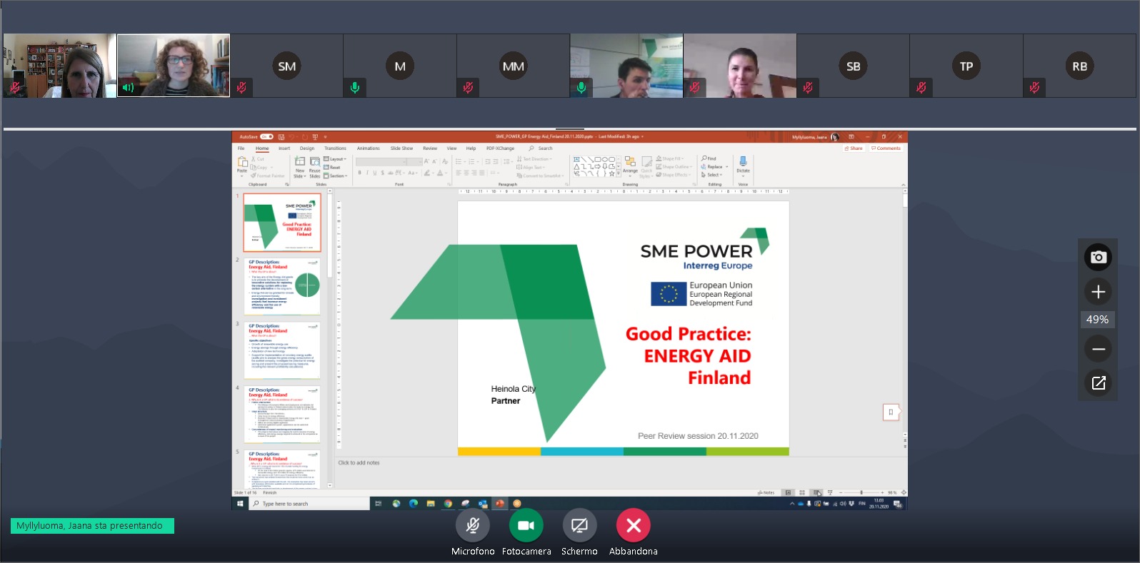Select the SM participant tile
The height and width of the screenshot is (563, 1140).
(x=286, y=66)
